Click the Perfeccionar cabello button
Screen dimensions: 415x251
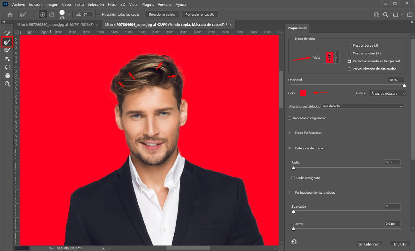point(200,14)
